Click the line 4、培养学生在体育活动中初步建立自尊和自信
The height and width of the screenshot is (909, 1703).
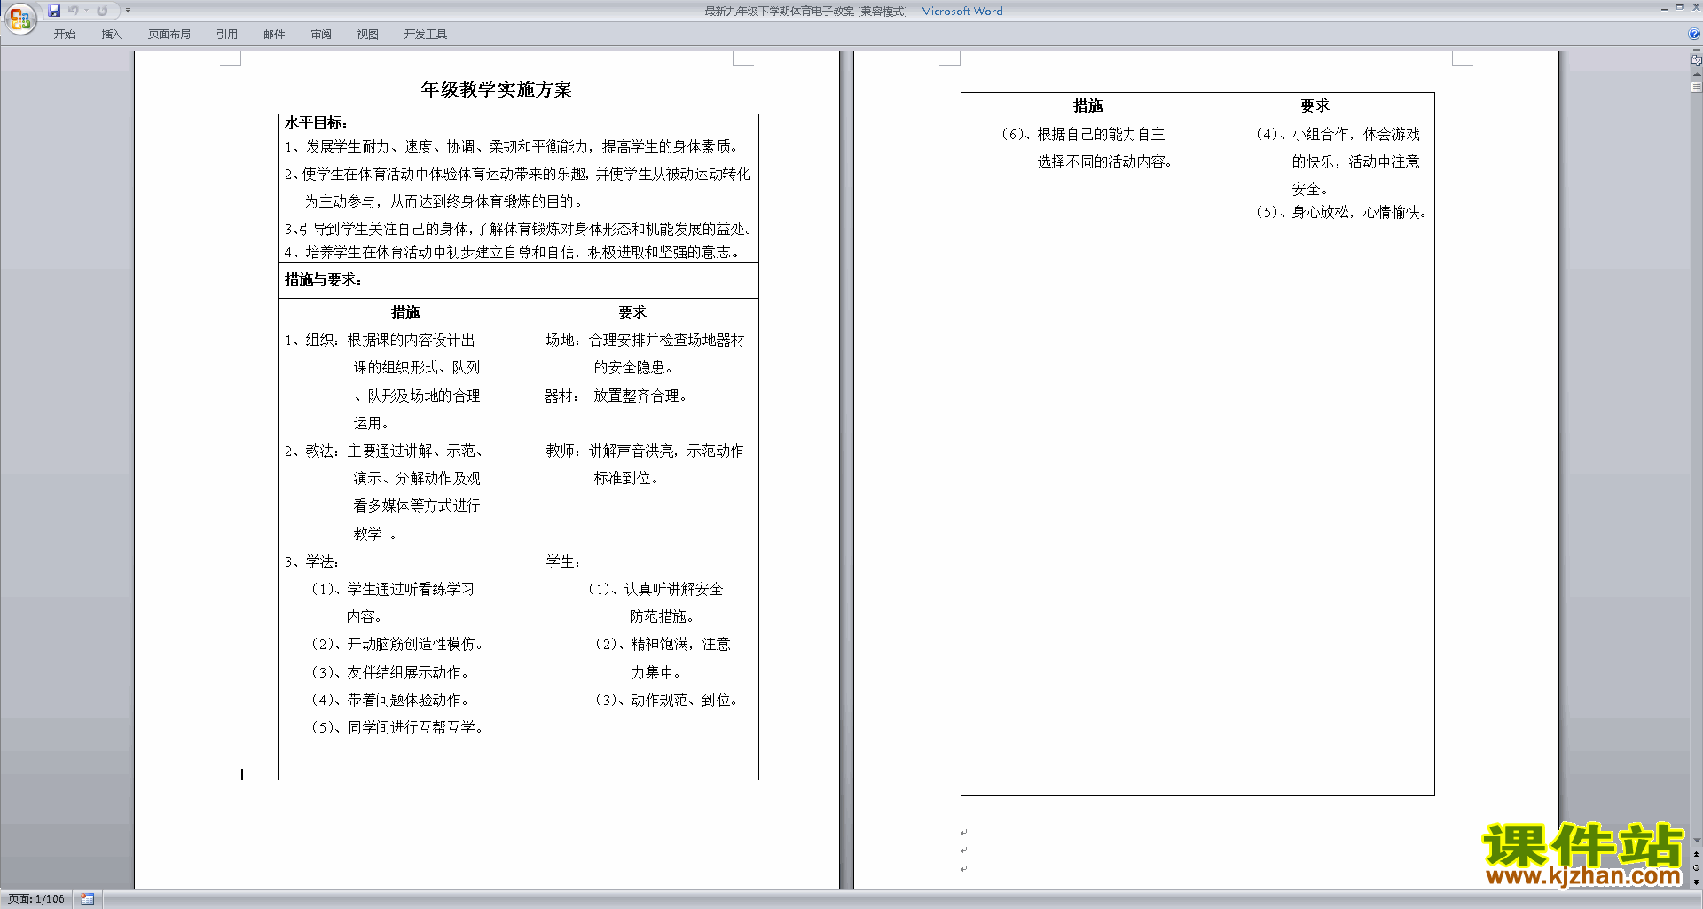click(x=513, y=253)
